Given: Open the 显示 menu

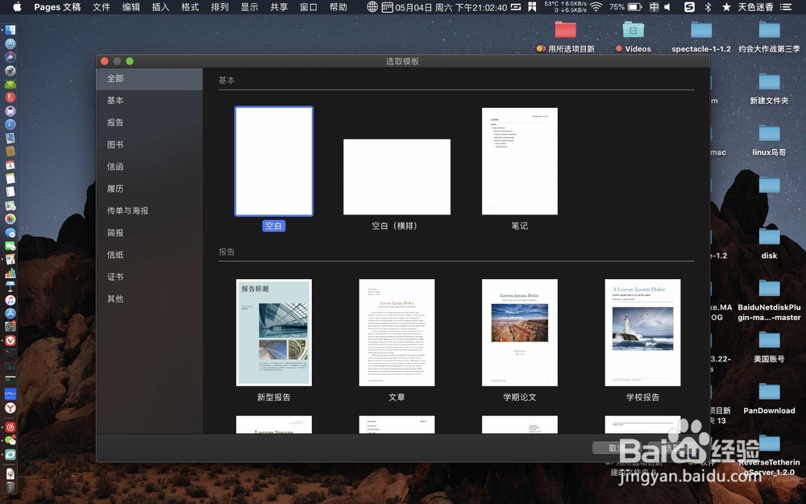Looking at the screenshot, I should coord(249,7).
